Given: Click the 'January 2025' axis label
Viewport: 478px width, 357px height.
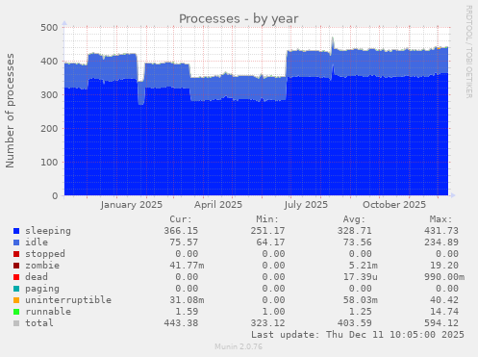Looking at the screenshot, I should 132,205.
